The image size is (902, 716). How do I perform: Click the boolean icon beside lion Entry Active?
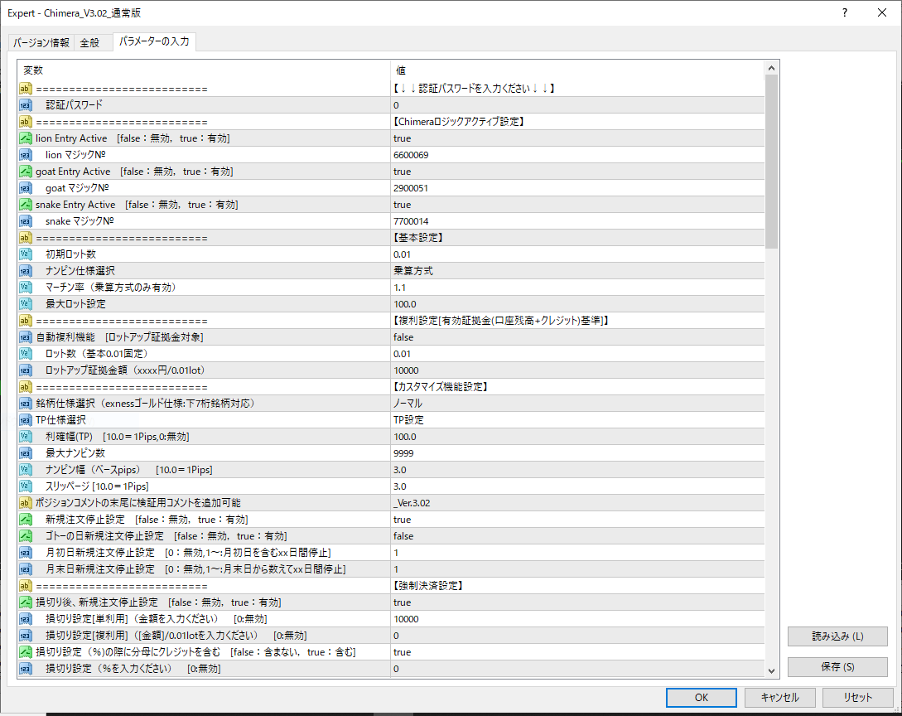[25, 138]
